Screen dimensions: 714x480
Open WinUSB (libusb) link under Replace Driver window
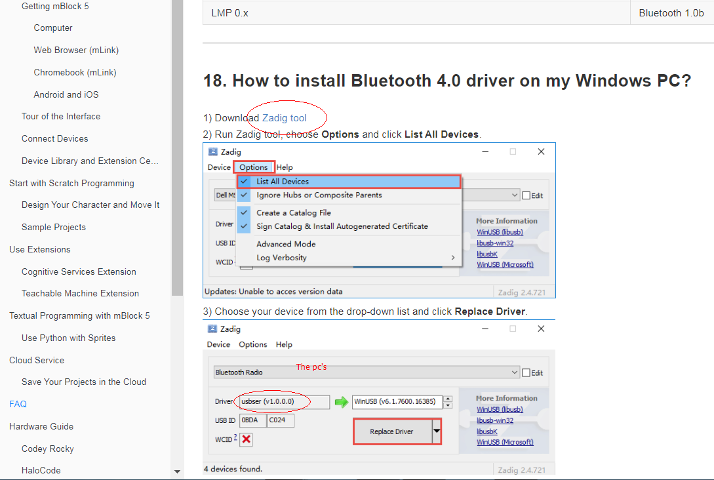click(500, 409)
